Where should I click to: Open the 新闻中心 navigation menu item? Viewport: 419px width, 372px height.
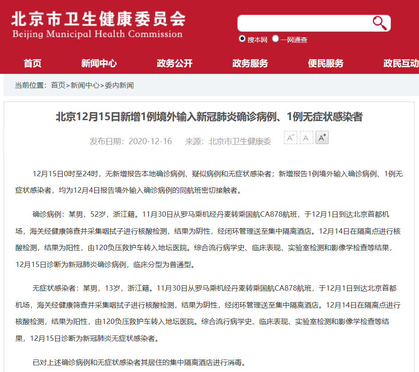click(99, 63)
